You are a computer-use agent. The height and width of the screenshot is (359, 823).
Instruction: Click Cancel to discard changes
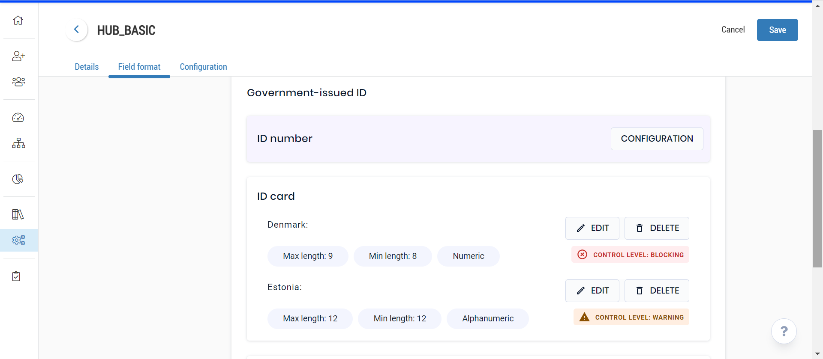click(733, 30)
